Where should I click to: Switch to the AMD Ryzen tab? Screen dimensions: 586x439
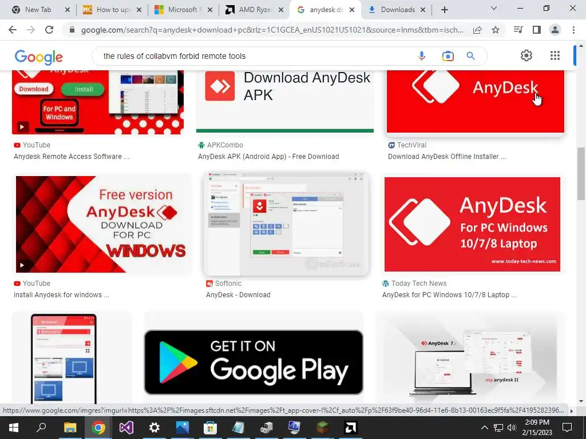coord(254,10)
